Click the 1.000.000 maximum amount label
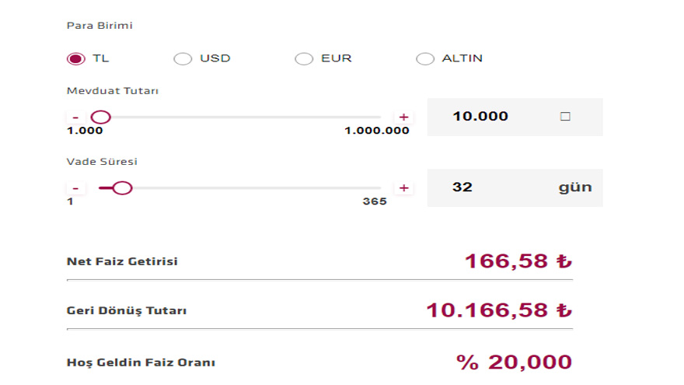684x385 pixels. pyautogui.click(x=377, y=131)
